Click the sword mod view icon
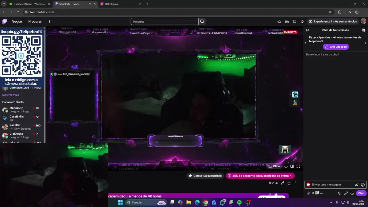This screenshot has height=207, width=368. click(346, 193)
